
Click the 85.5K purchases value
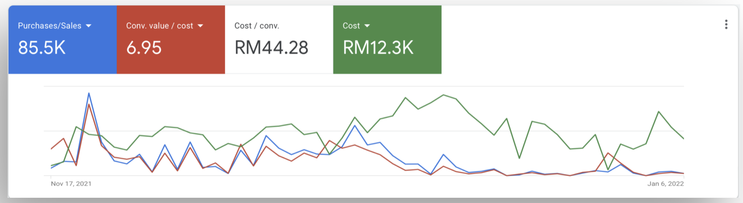[42, 47]
